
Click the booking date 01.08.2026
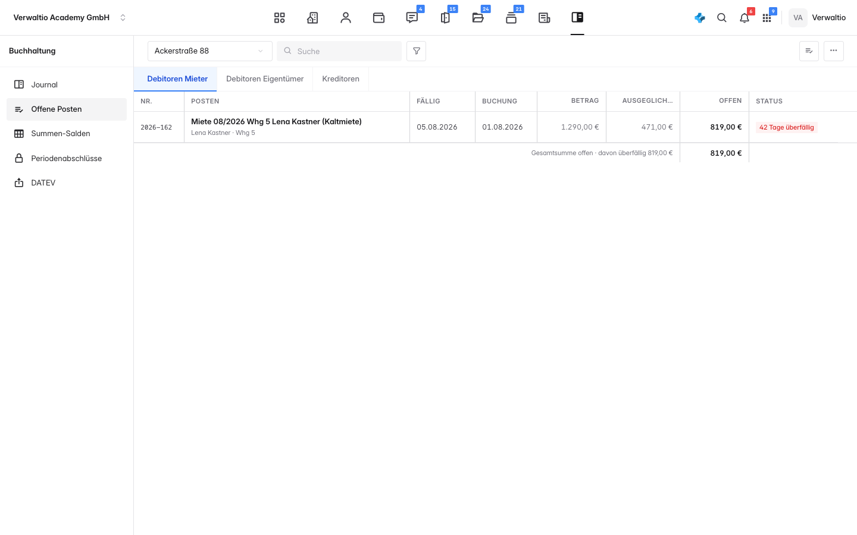click(x=502, y=127)
